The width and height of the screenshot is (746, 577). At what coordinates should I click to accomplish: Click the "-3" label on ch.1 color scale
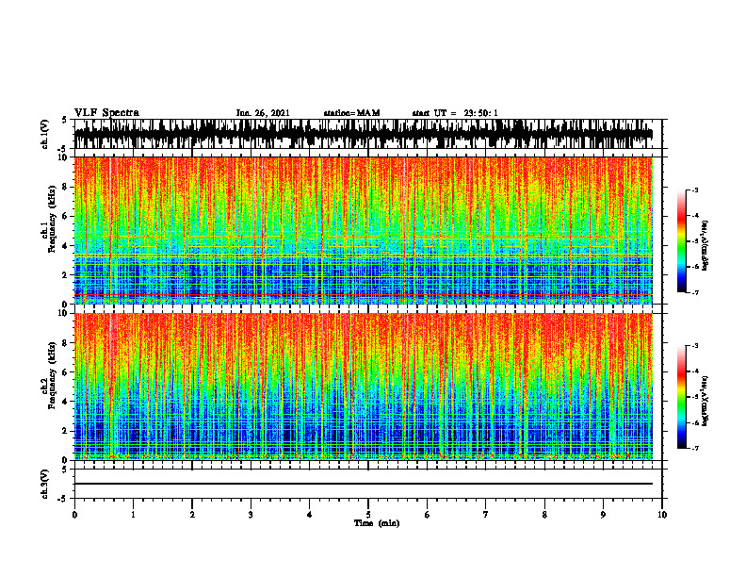pyautogui.click(x=694, y=190)
